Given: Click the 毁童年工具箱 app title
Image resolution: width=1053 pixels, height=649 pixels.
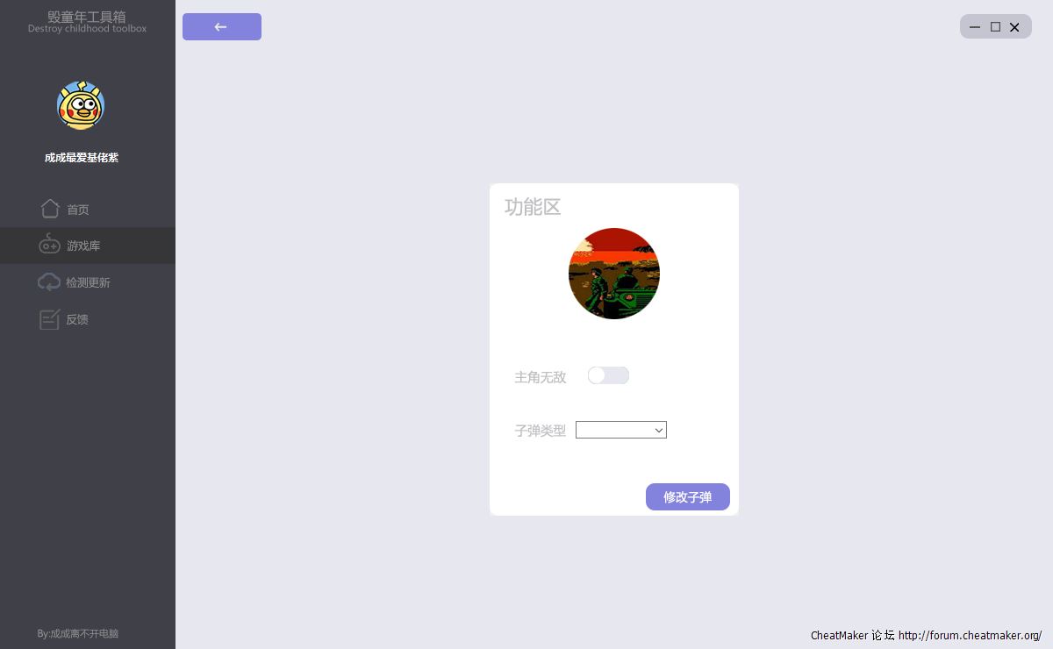Looking at the screenshot, I should tap(87, 17).
